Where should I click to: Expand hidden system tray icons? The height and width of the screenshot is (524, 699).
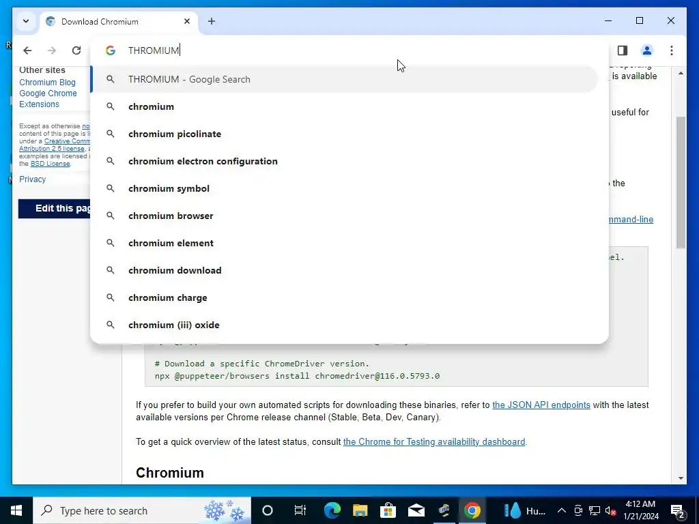[x=562, y=510]
